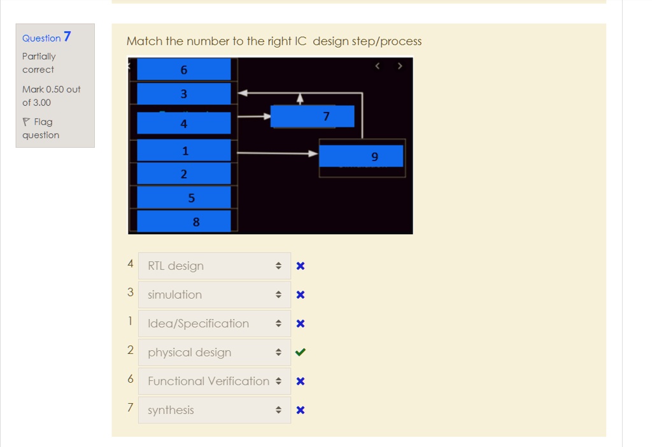
Task: Open the synthesis answer dropdown
Action: click(214, 410)
